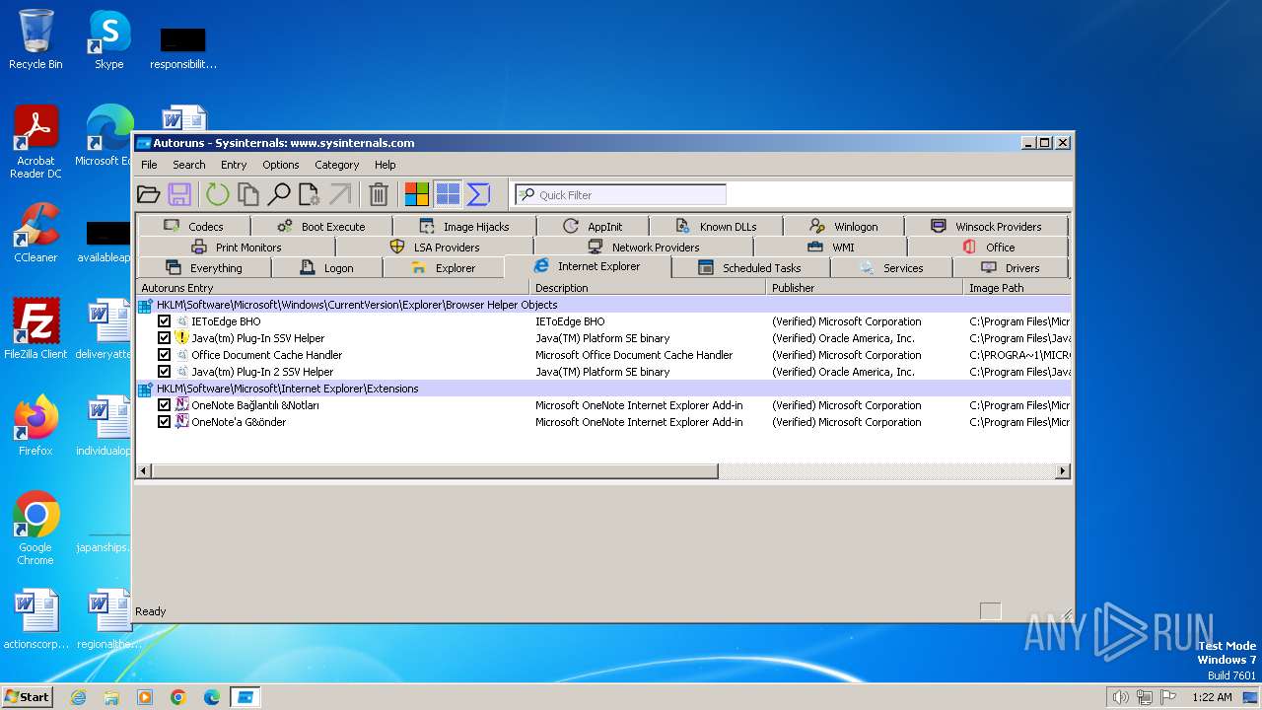Sort by the Publisher column header
The height and width of the screenshot is (710, 1262).
click(x=865, y=288)
